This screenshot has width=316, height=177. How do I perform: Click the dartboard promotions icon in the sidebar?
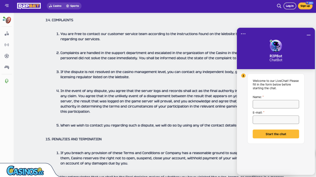tap(7, 20)
